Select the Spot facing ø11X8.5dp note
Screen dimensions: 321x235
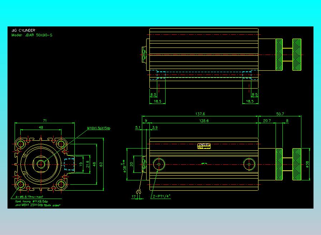pyautogui.click(x=31, y=201)
